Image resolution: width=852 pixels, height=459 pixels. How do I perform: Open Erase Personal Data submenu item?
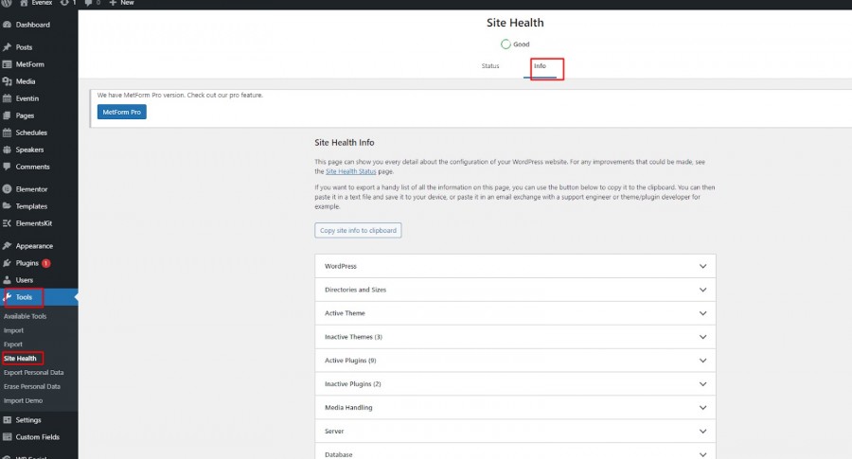[32, 387]
